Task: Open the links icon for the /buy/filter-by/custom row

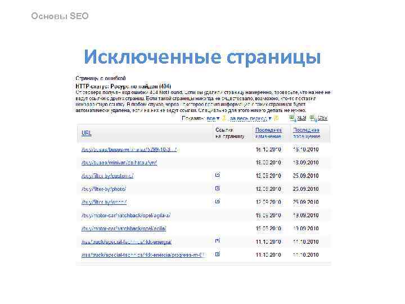Action: (218, 175)
